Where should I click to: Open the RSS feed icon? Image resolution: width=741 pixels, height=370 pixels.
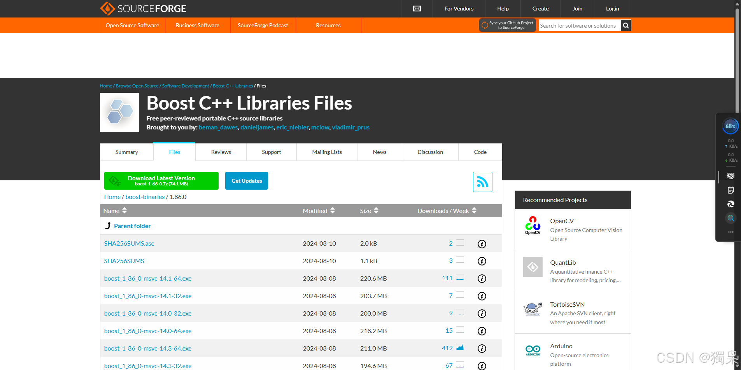click(x=482, y=182)
